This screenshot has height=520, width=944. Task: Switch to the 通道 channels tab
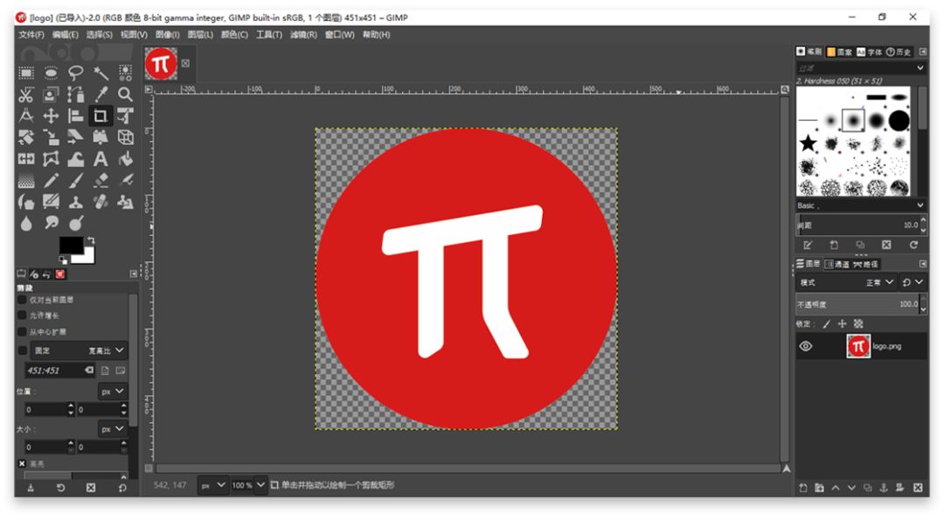point(836,264)
